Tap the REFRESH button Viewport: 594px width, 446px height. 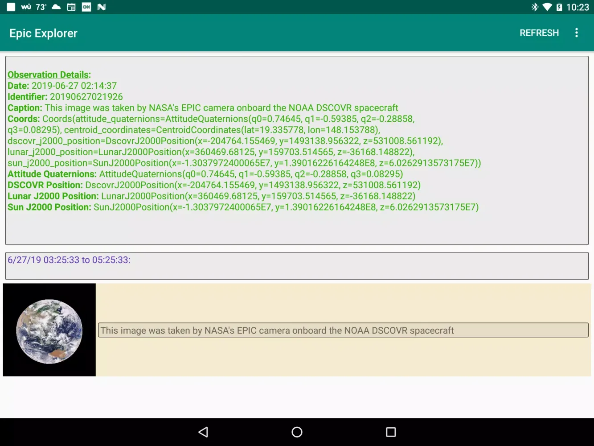539,33
